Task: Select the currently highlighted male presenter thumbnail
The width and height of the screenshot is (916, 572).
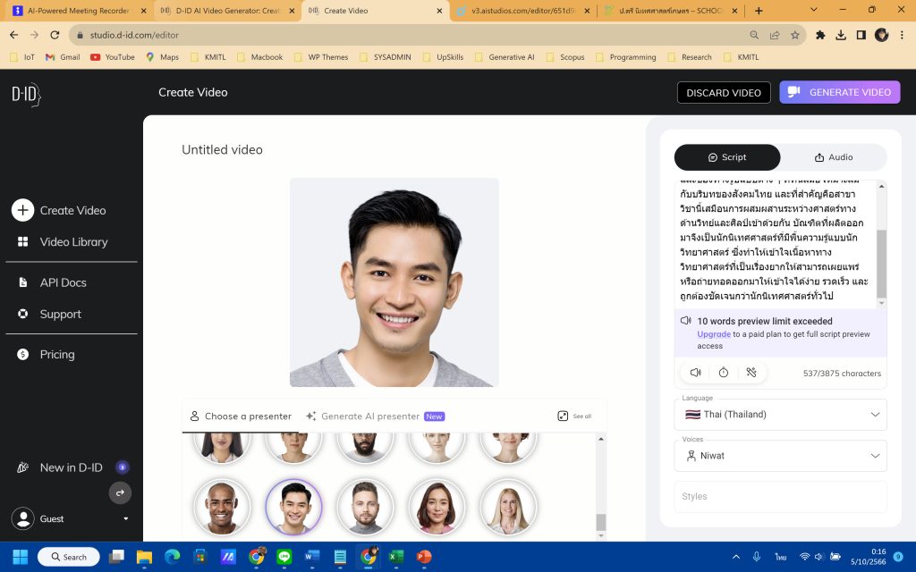Action: click(293, 506)
